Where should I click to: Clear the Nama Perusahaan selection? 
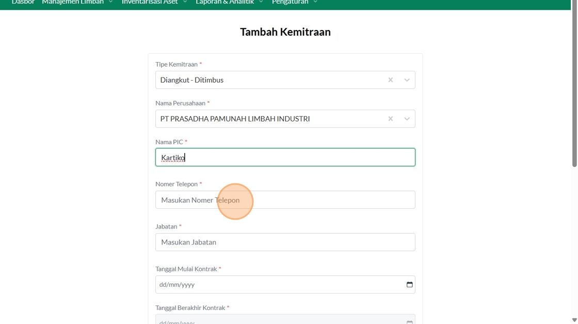390,118
